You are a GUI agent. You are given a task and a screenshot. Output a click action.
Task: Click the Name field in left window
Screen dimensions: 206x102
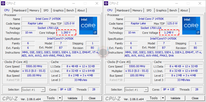[48, 19]
